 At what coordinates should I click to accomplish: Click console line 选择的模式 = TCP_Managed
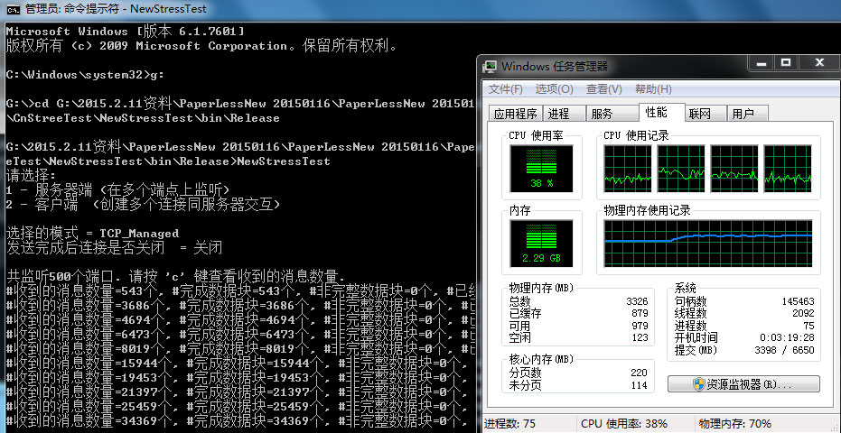tap(92, 234)
